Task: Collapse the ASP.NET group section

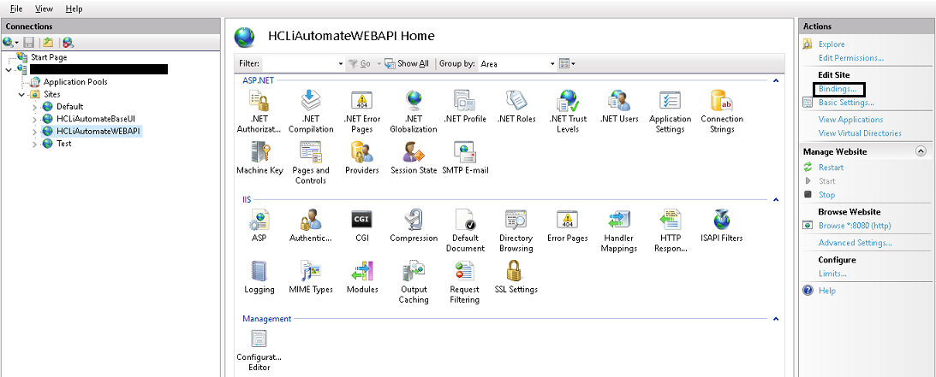Action: pyautogui.click(x=776, y=80)
